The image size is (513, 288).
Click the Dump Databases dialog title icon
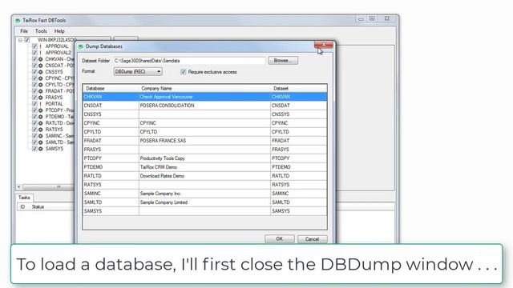(x=80, y=46)
